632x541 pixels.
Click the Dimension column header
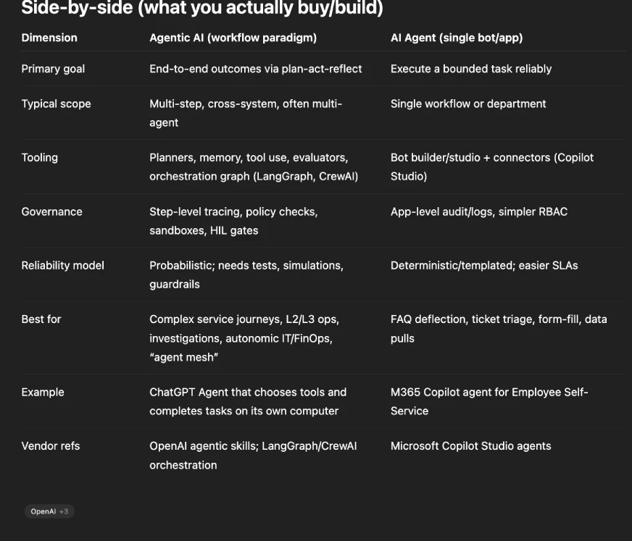[x=49, y=38]
